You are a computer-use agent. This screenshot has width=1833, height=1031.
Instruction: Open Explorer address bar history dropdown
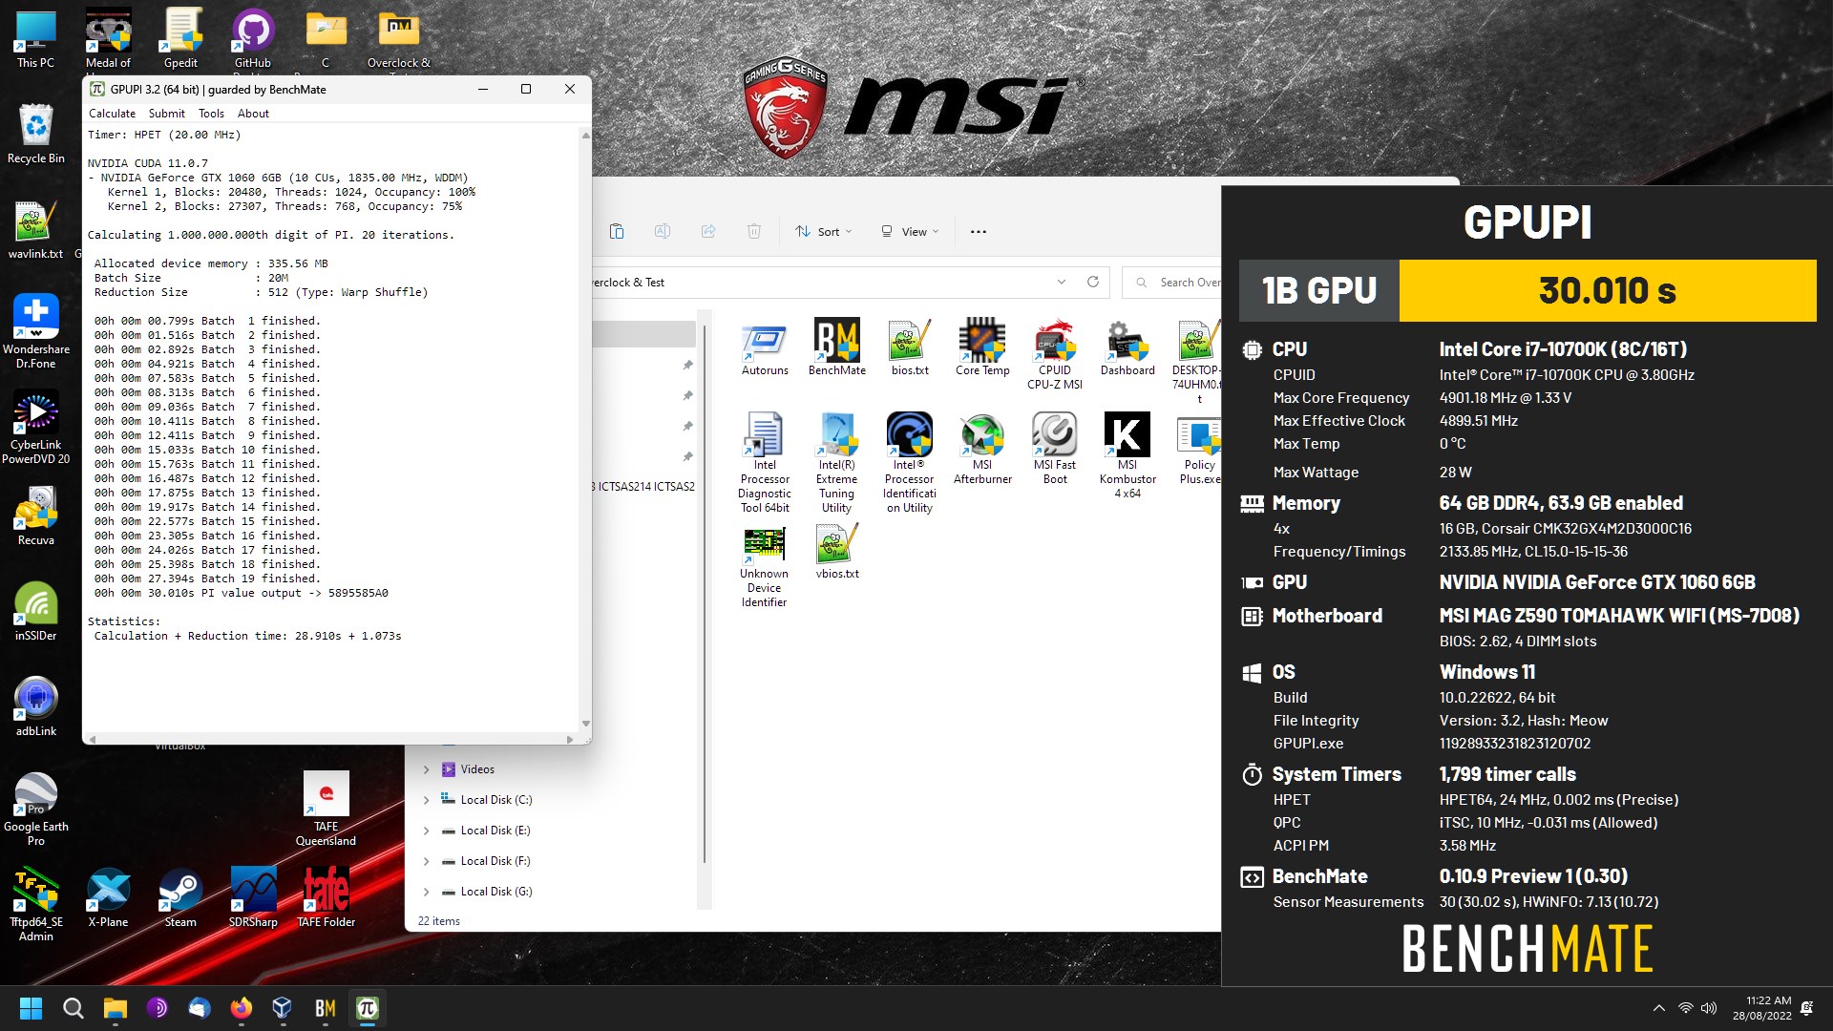pos(1062,282)
